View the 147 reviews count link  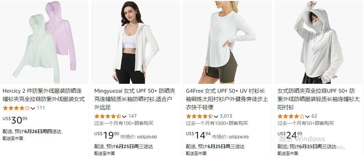pos(132,116)
